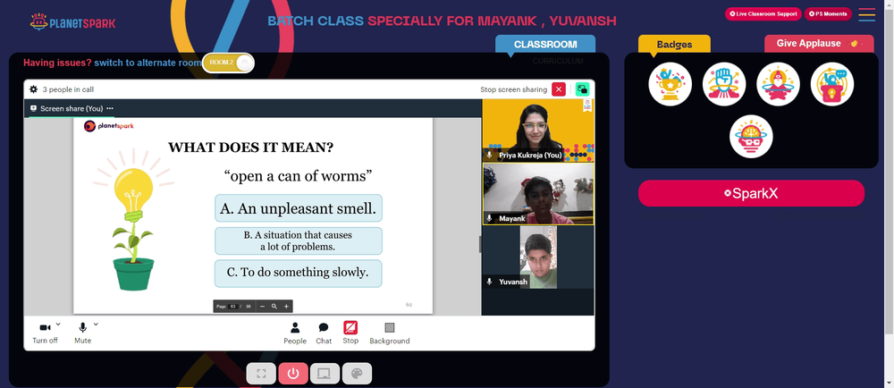This screenshot has height=388, width=894.
Task: Select the raised fist badge
Action: tap(724, 84)
